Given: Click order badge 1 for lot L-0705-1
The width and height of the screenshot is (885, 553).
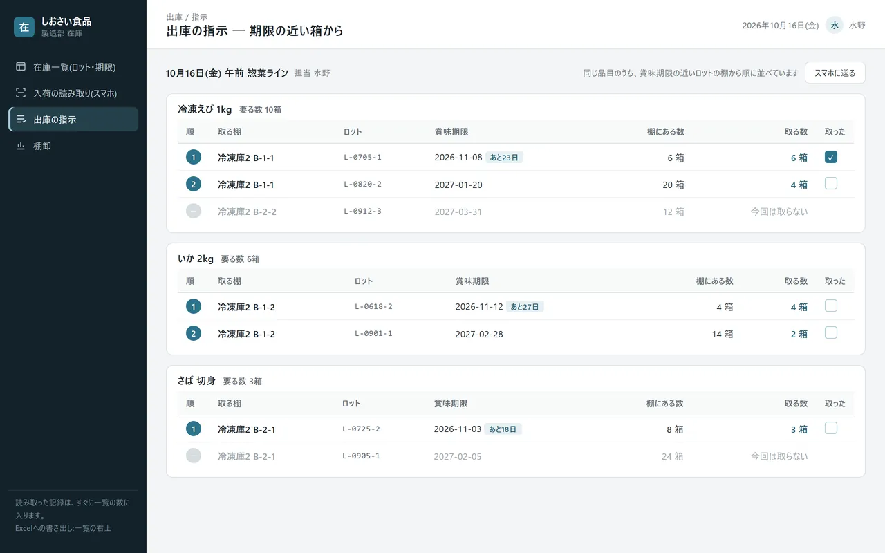Looking at the screenshot, I should coord(194,158).
